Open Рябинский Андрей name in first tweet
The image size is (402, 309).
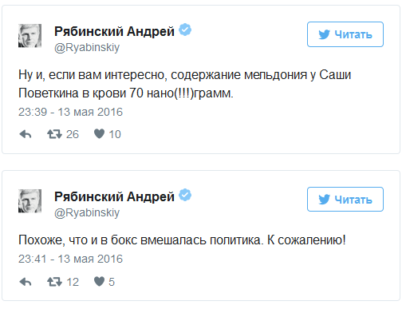tap(114, 31)
